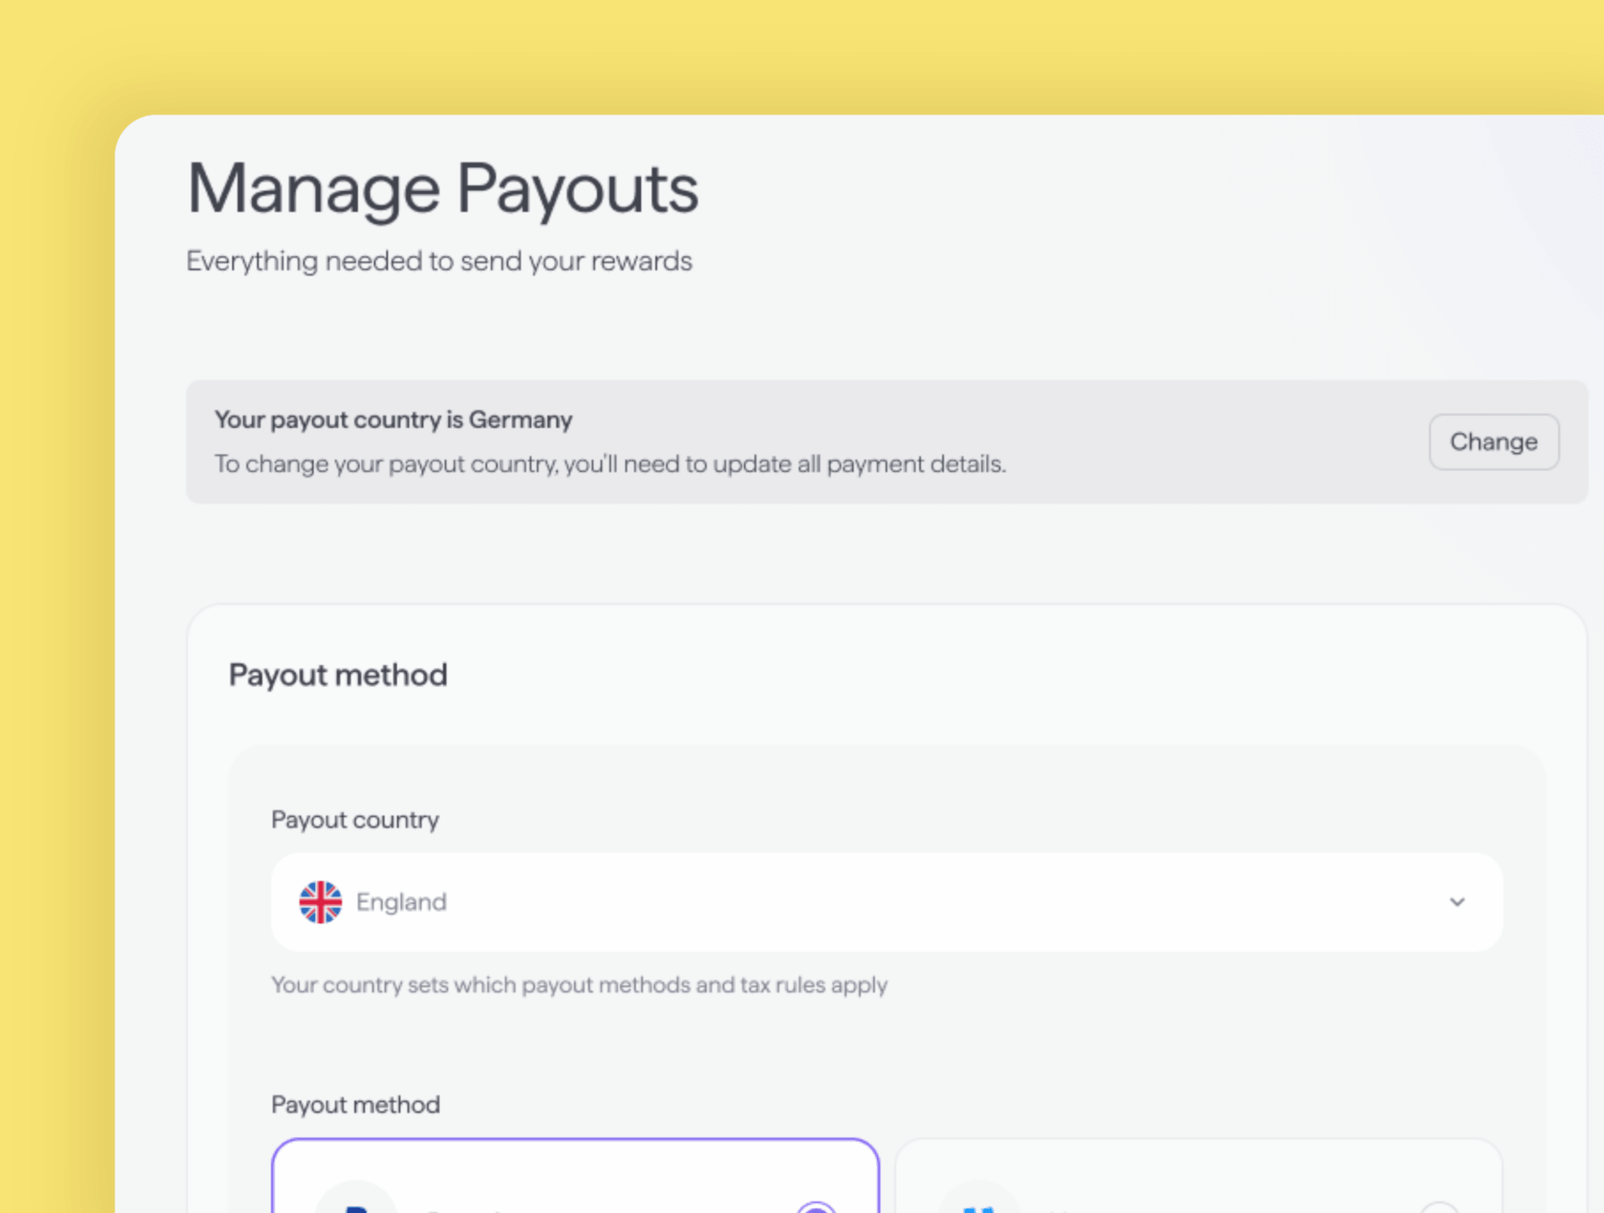Choose the second payout method card

point(1198,1176)
